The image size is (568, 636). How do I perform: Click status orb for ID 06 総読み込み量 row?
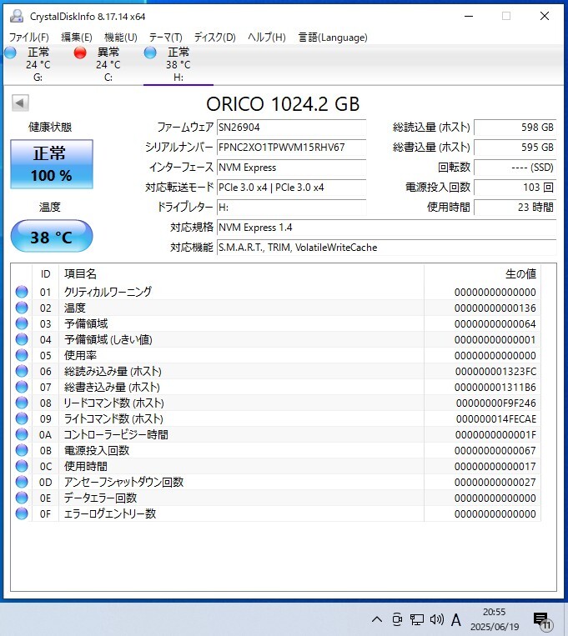click(x=22, y=371)
